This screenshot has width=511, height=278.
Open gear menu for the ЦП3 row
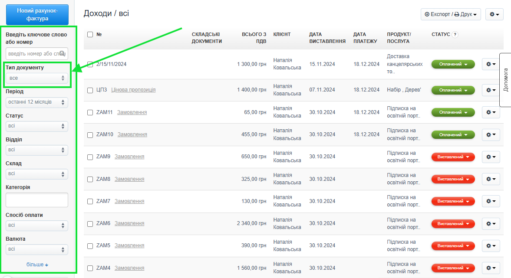click(x=491, y=90)
